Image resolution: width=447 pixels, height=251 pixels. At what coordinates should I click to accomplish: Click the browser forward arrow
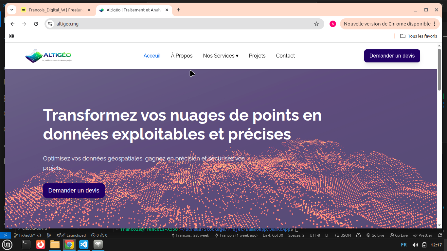(x=24, y=24)
